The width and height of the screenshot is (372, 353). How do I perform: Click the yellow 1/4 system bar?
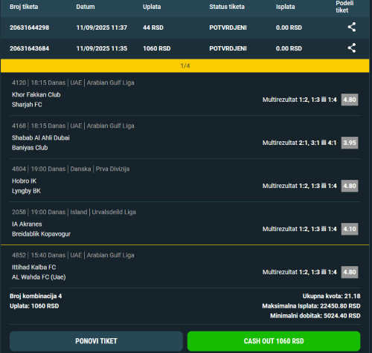point(185,65)
